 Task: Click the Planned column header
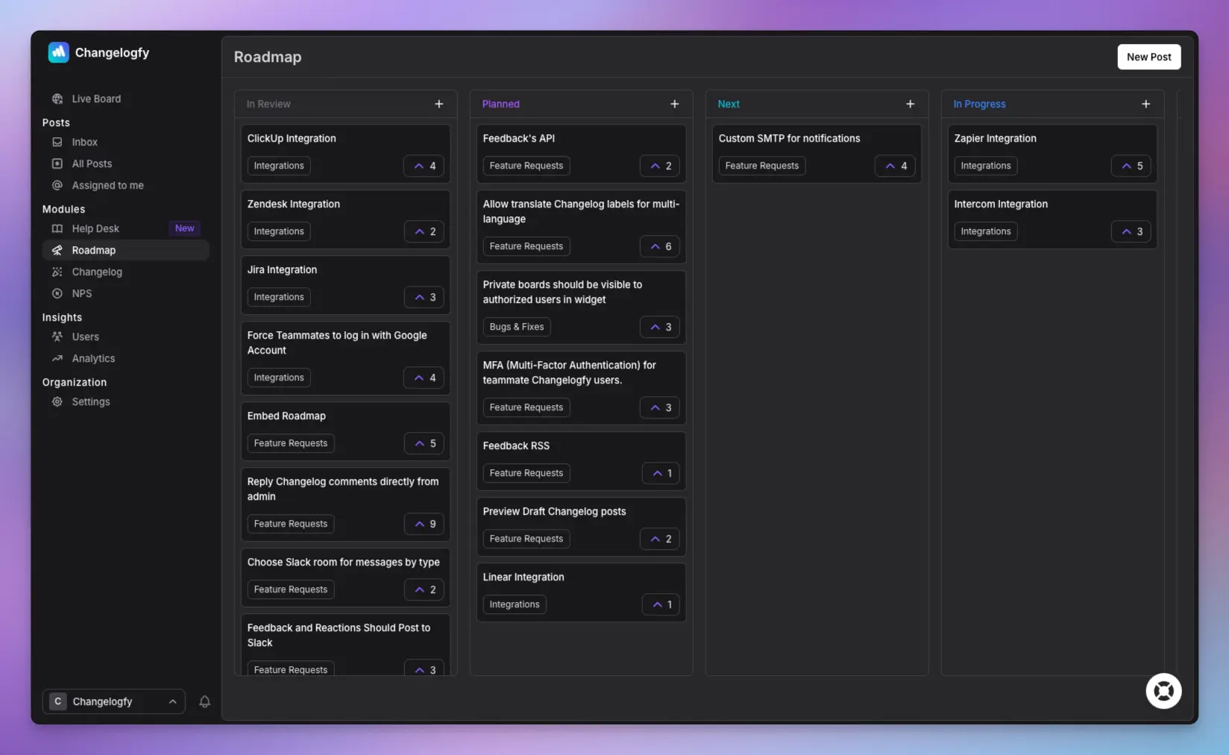click(x=501, y=104)
